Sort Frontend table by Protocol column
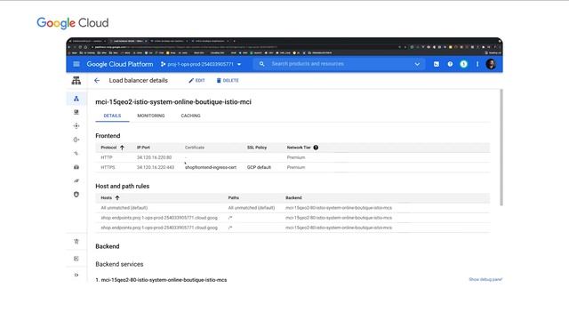The height and width of the screenshot is (320, 569). pos(113,148)
